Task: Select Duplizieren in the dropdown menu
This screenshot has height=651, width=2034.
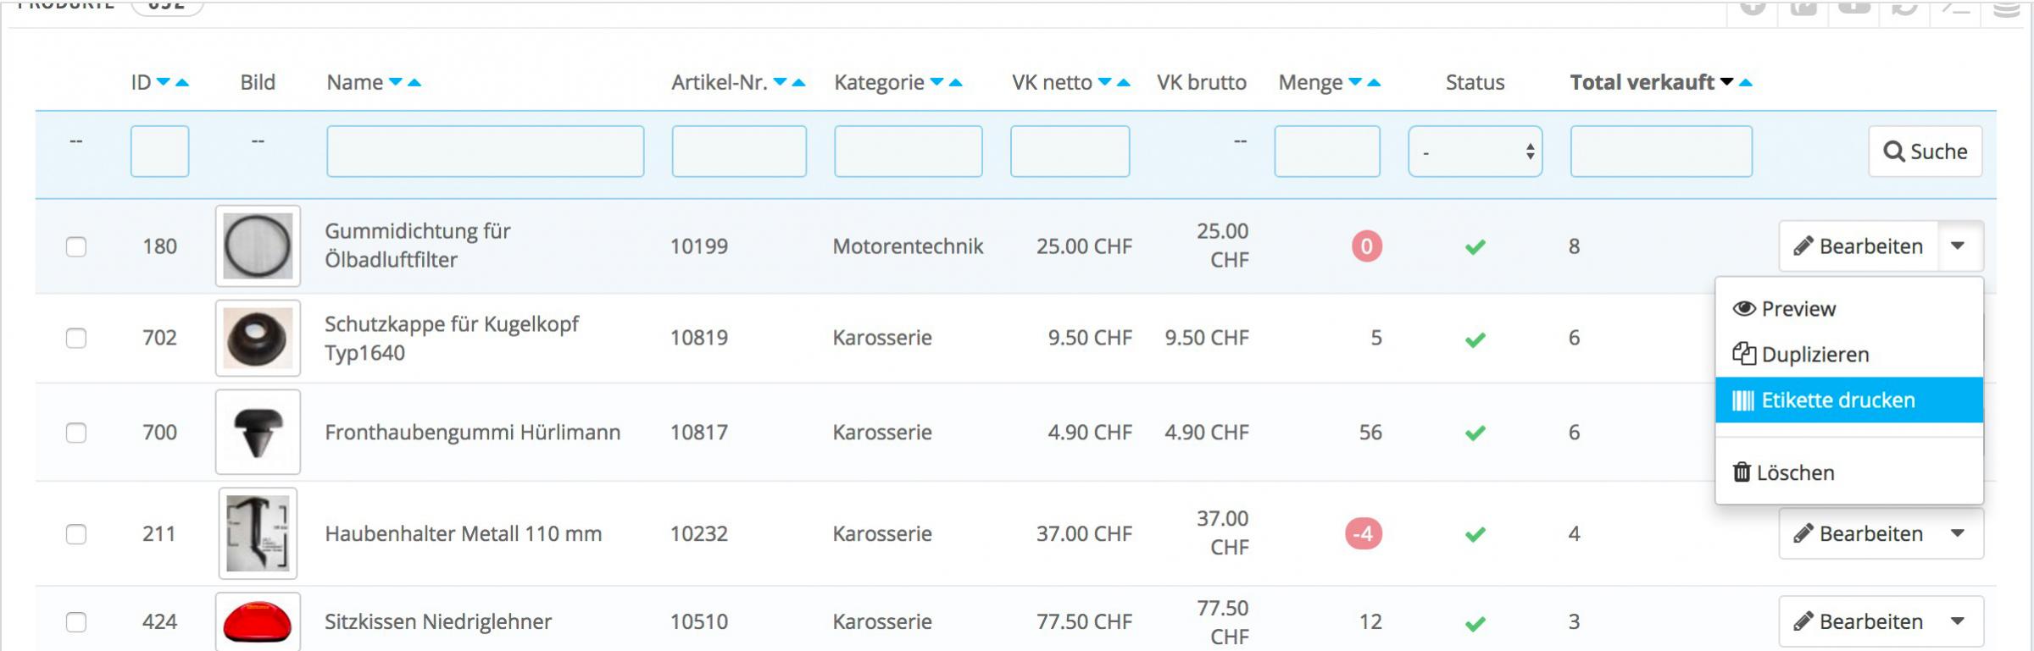Action: pyautogui.click(x=1814, y=354)
